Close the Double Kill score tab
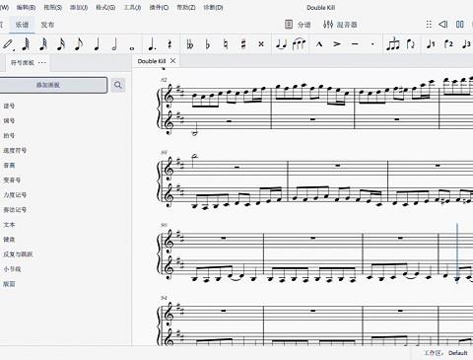Viewport: 473px width, 360px height. pos(172,61)
